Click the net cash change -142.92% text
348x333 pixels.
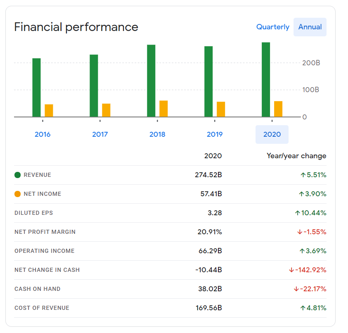coord(311,270)
